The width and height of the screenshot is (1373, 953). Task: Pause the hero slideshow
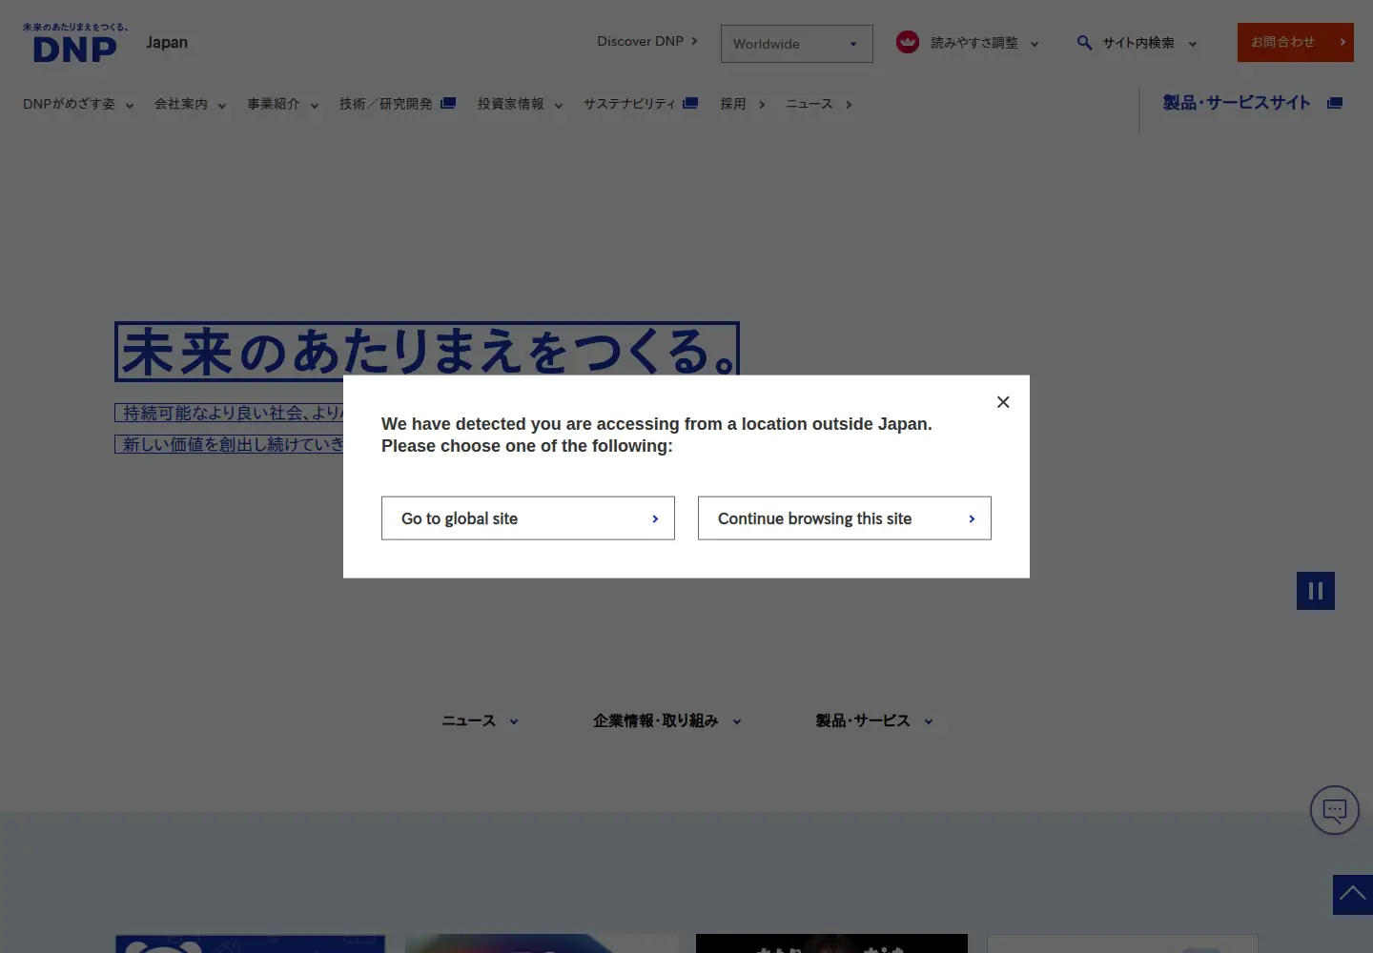click(1316, 591)
